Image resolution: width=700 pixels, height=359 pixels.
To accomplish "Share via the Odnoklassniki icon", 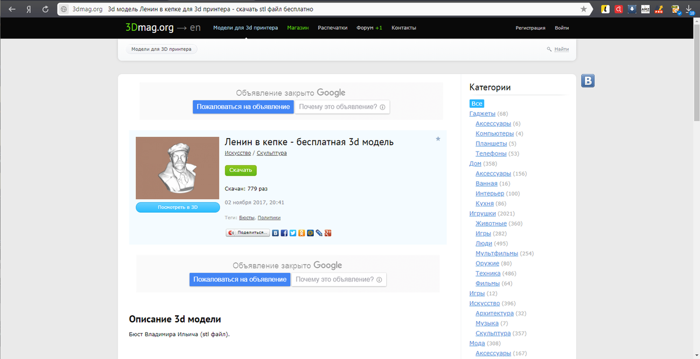I will (x=302, y=233).
